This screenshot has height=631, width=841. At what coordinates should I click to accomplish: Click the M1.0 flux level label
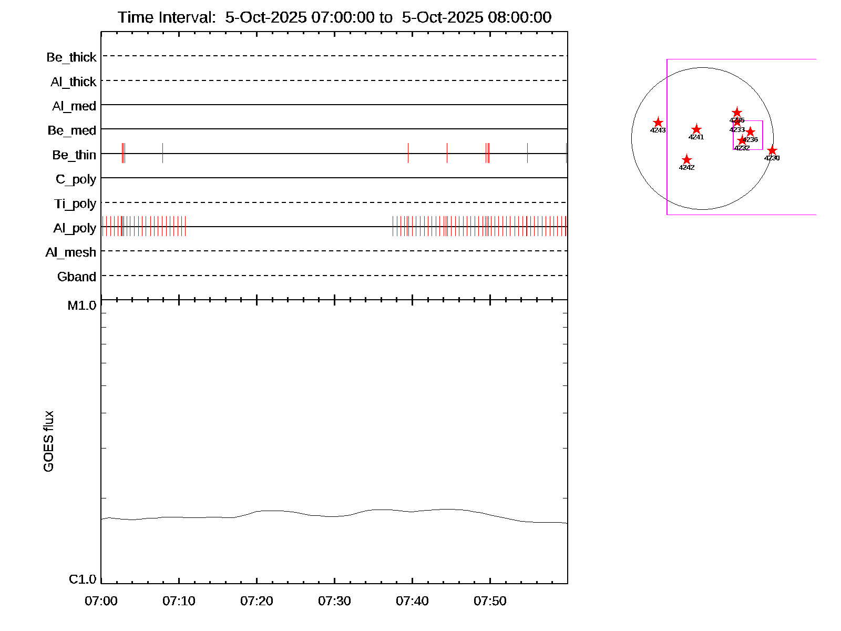click(x=82, y=306)
